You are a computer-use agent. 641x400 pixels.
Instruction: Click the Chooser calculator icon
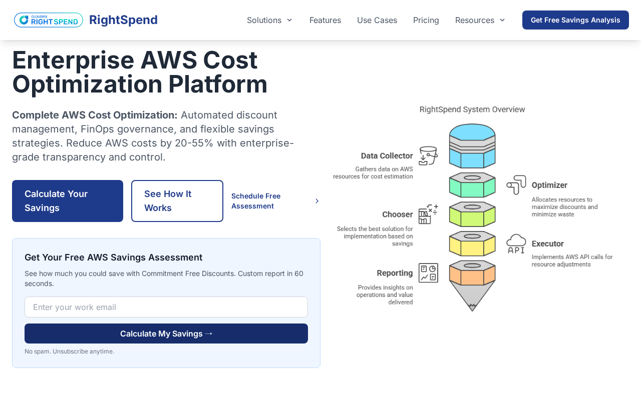pyautogui.click(x=428, y=214)
